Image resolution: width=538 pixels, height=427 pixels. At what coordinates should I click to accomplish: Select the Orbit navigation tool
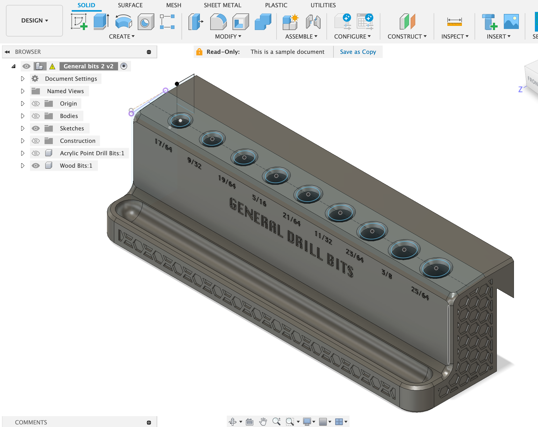pyautogui.click(x=233, y=422)
